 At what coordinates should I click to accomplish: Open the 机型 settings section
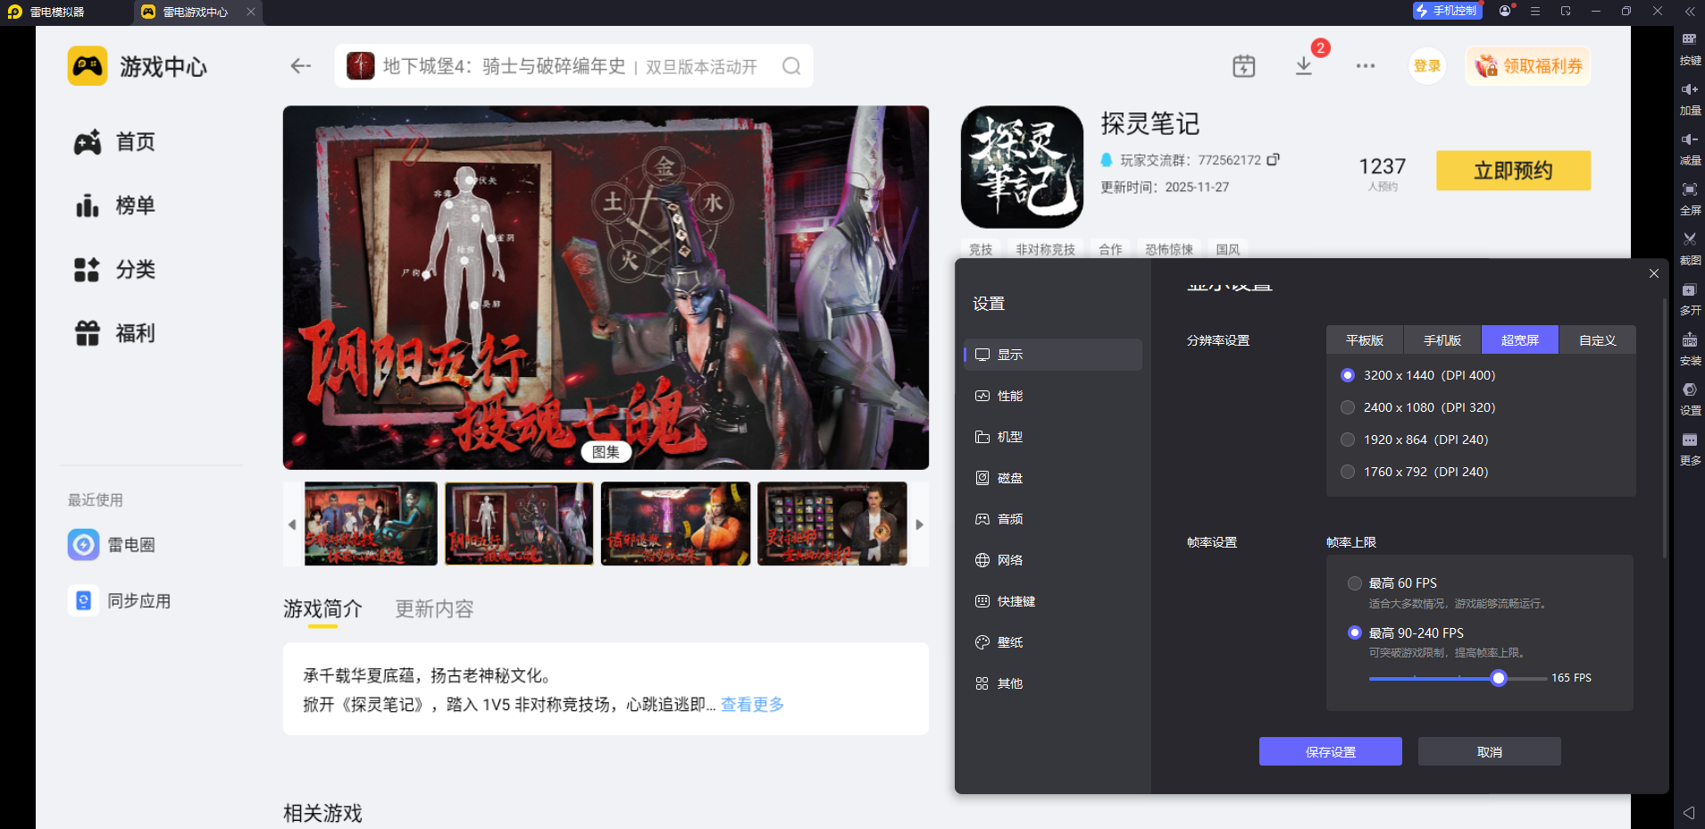pos(1053,437)
